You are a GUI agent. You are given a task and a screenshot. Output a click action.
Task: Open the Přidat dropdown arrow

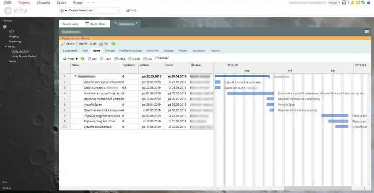click(x=77, y=58)
